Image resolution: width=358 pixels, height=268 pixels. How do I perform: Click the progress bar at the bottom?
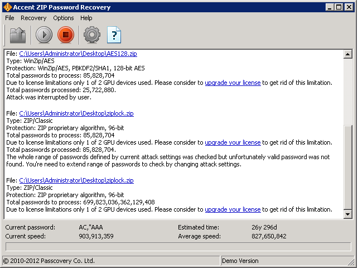pos(178,246)
